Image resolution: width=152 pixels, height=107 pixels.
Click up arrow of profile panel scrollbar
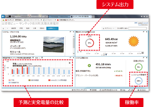(x=74, y=37)
